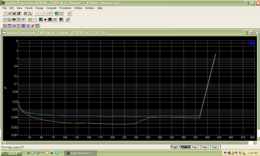The height and width of the screenshot is (156, 260).
Task: Click the system tray clock 1:01 PM
Action: 253,153
